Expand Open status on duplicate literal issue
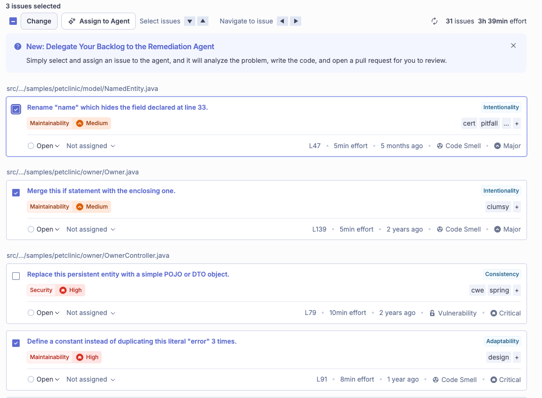 click(x=44, y=379)
